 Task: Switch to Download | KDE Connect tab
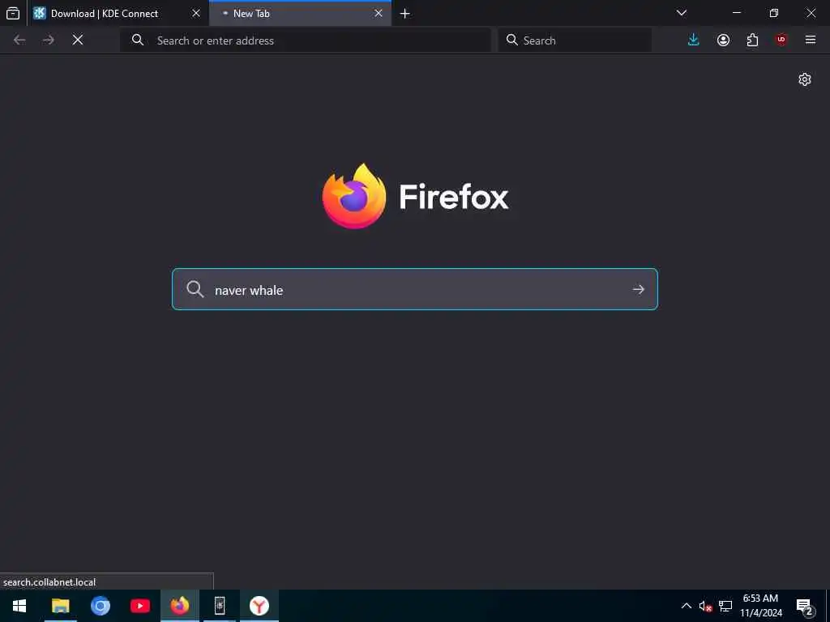tap(117, 13)
